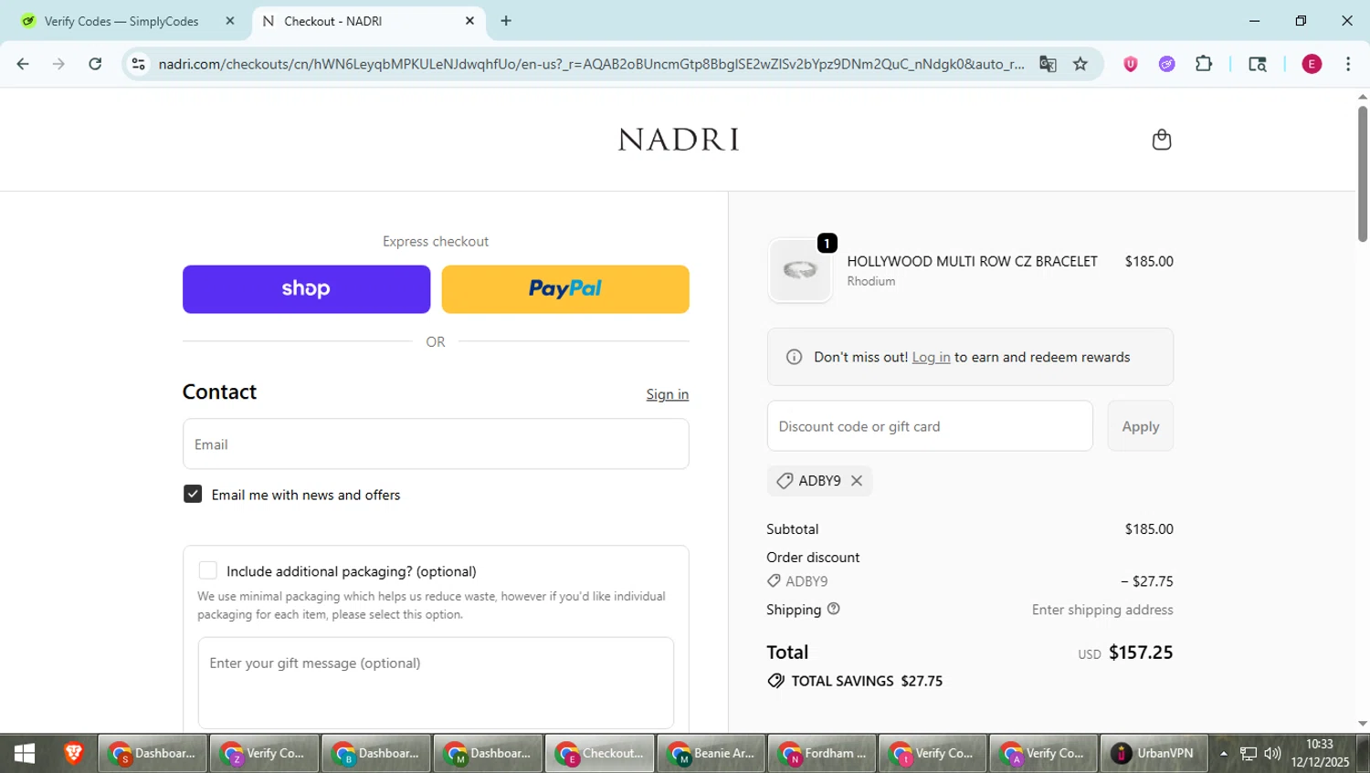
Task: Click the Sign in link
Action: [x=668, y=394]
